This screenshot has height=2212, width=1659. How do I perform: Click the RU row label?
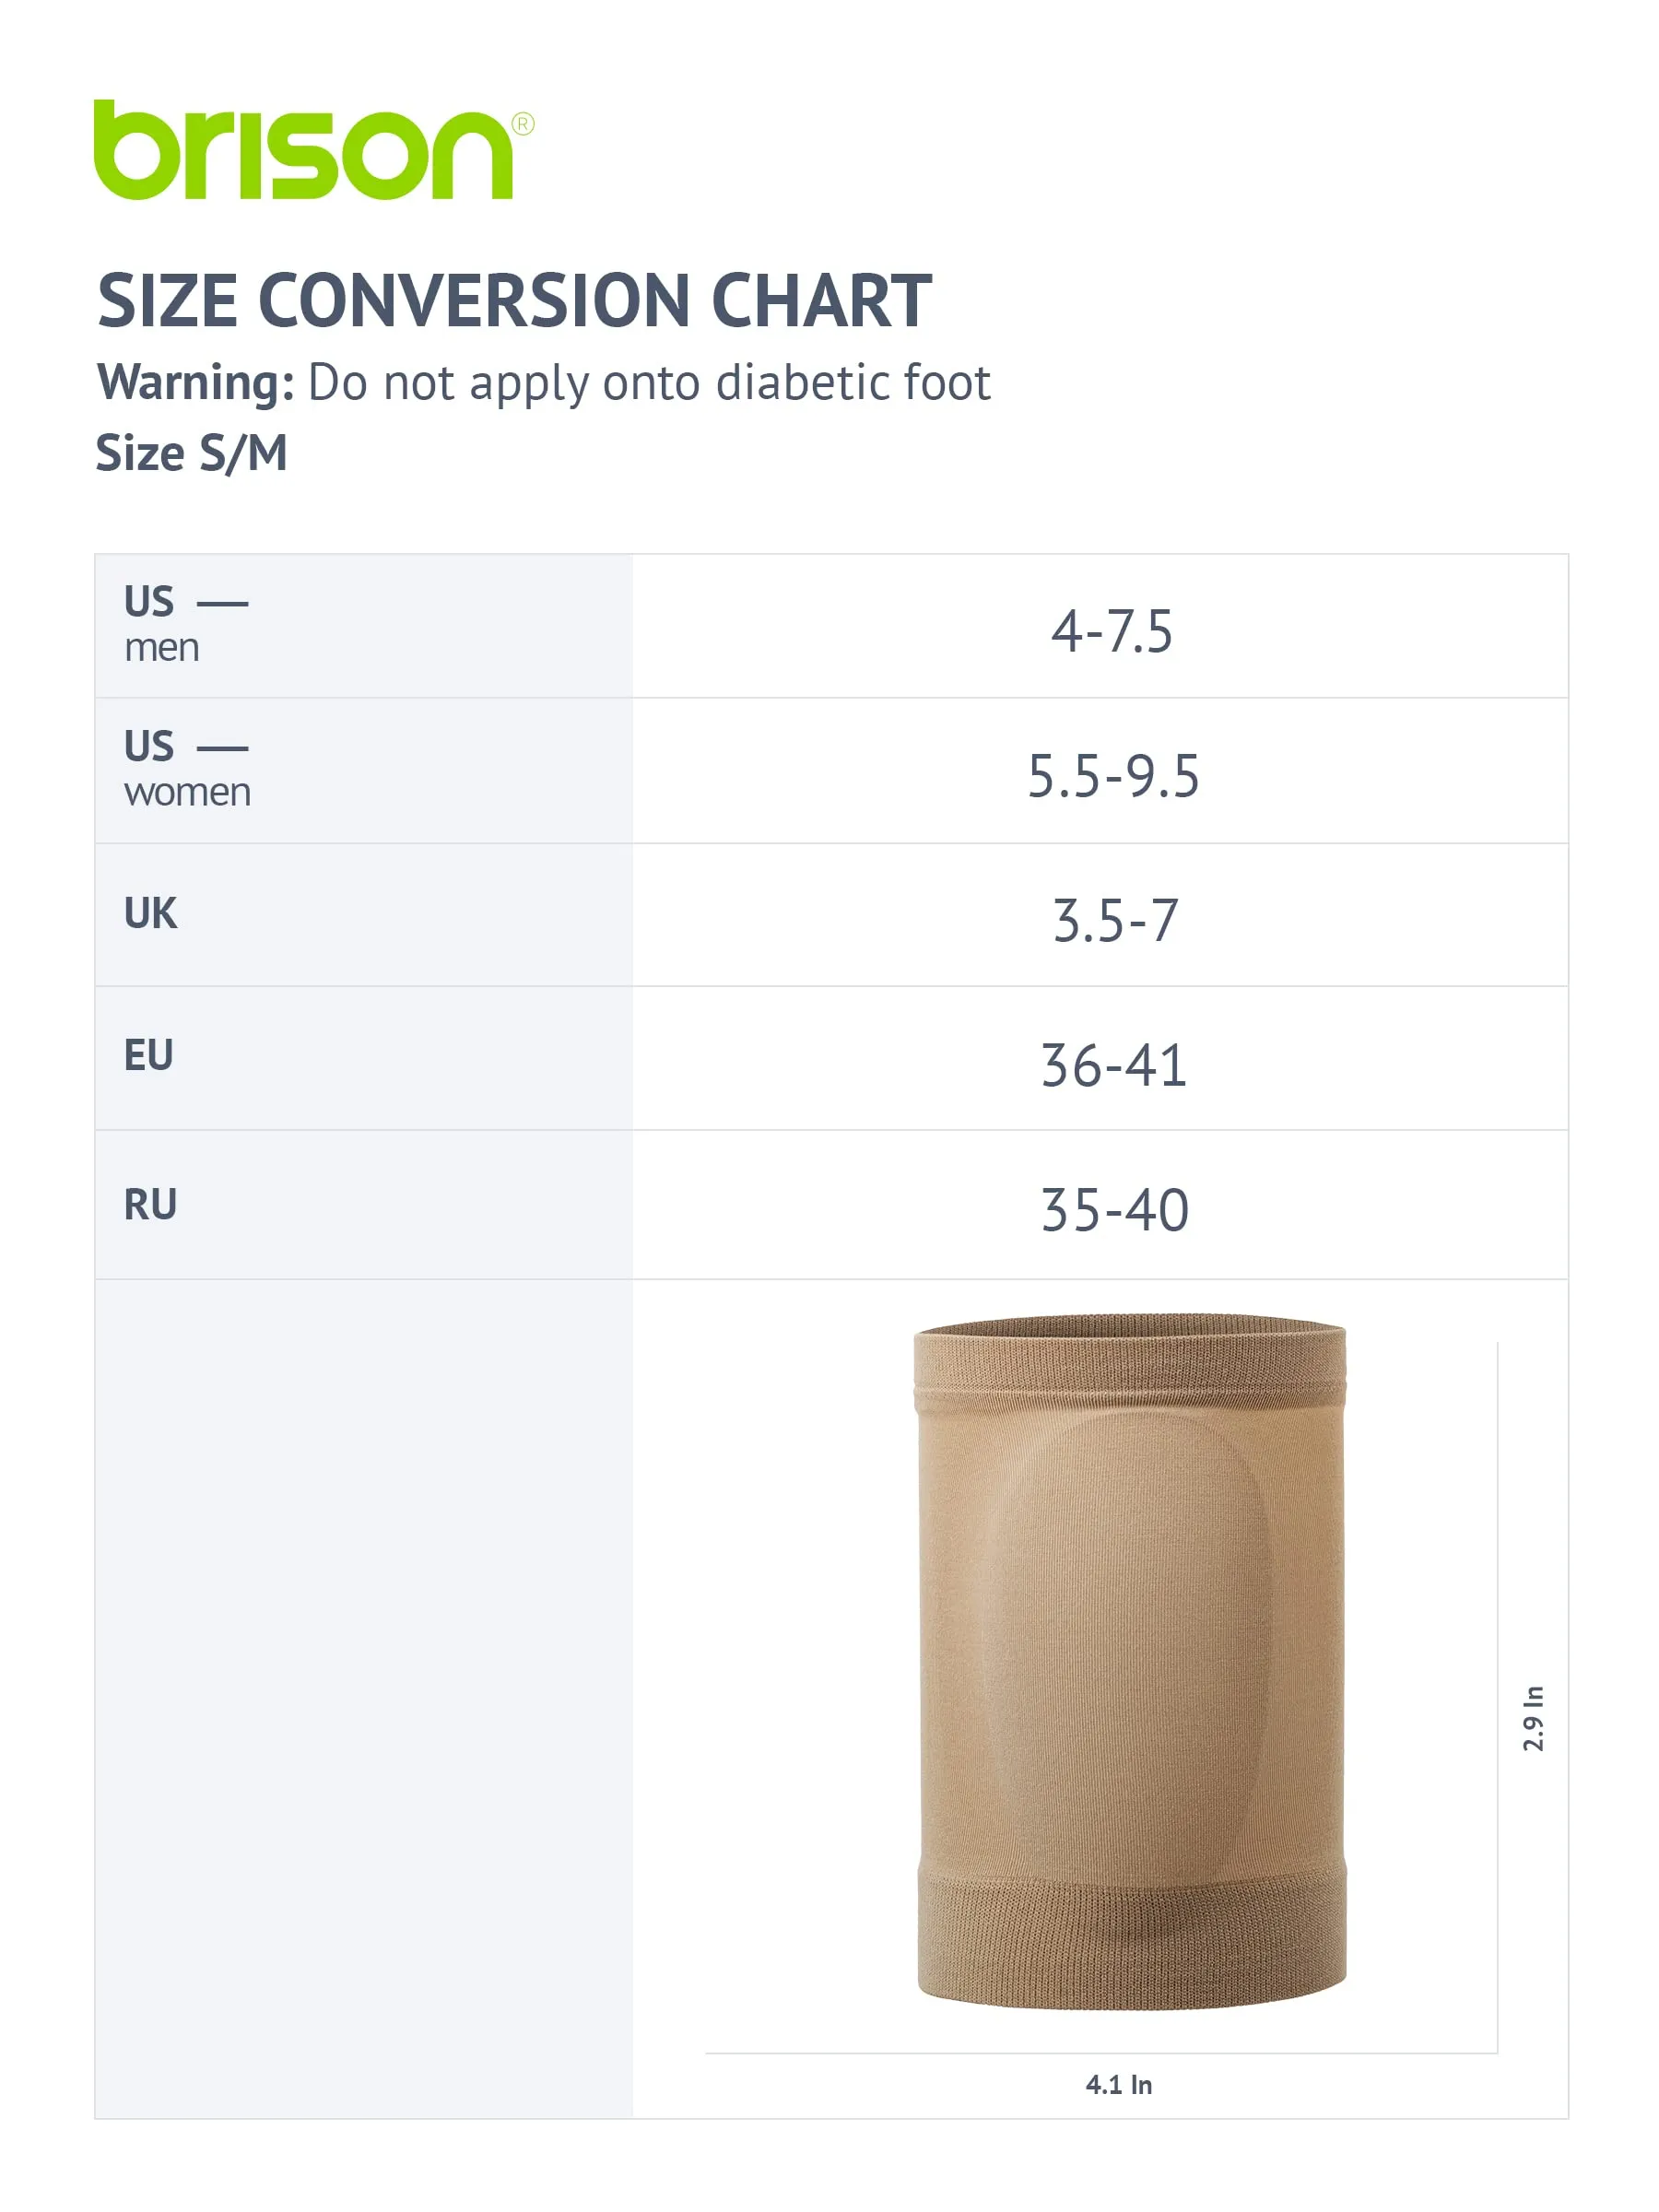[150, 1204]
